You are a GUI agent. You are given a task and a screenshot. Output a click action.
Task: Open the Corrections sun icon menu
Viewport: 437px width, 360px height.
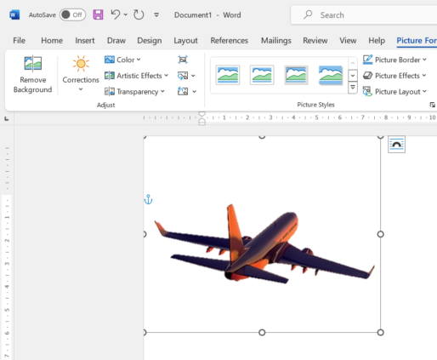(x=81, y=63)
